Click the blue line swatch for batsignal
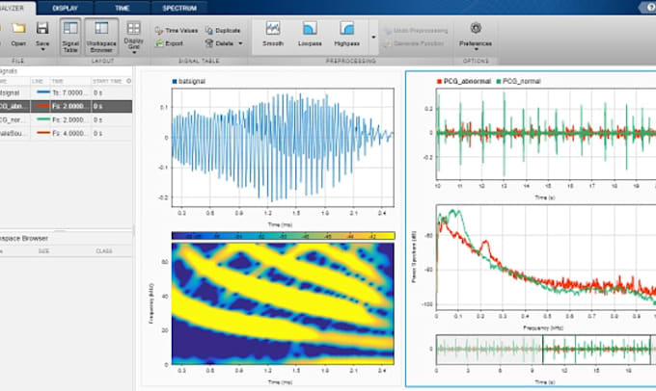Image resolution: width=656 pixels, height=391 pixels. [43, 92]
